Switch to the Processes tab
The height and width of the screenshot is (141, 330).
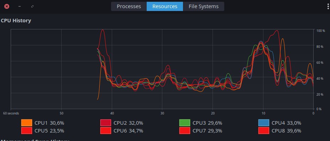(129, 6)
